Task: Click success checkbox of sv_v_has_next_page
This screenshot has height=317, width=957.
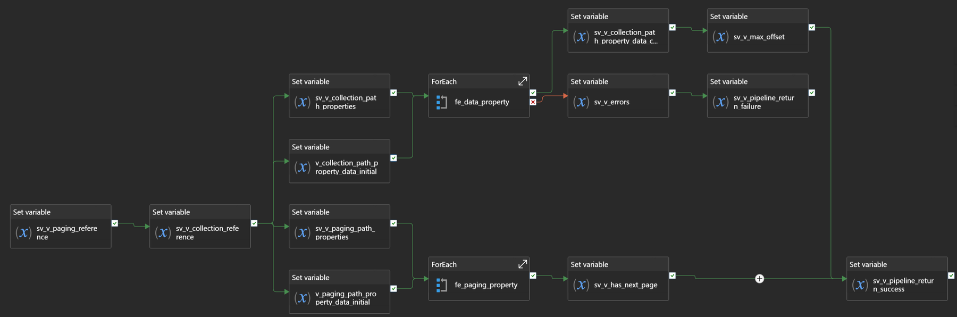Action: coord(673,276)
